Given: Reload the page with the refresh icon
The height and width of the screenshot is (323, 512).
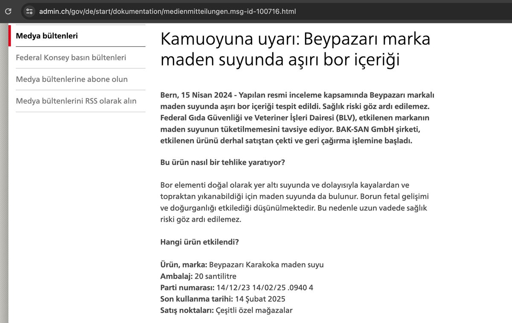Looking at the screenshot, I should coord(8,11).
